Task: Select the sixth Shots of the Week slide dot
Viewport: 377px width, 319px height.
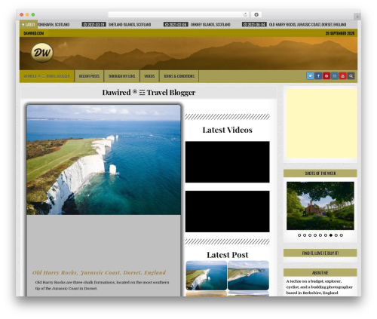Action: pos(326,235)
